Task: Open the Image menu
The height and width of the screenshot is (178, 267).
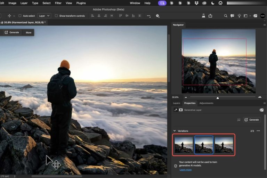Action: pyautogui.click(x=12, y=3)
